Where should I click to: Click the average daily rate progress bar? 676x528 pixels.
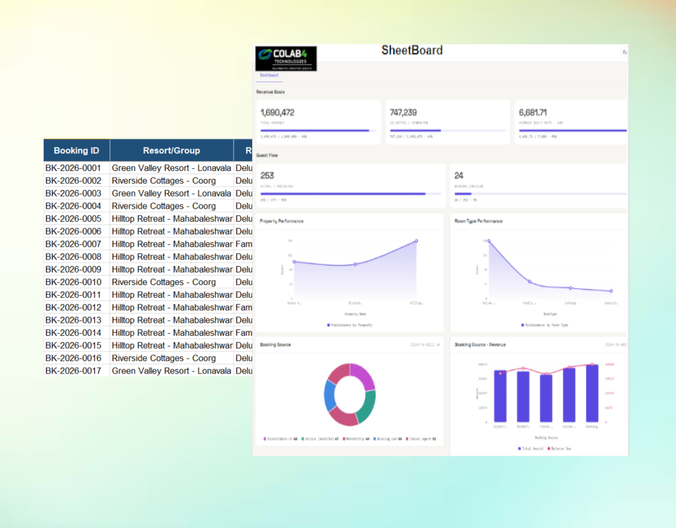(572, 130)
